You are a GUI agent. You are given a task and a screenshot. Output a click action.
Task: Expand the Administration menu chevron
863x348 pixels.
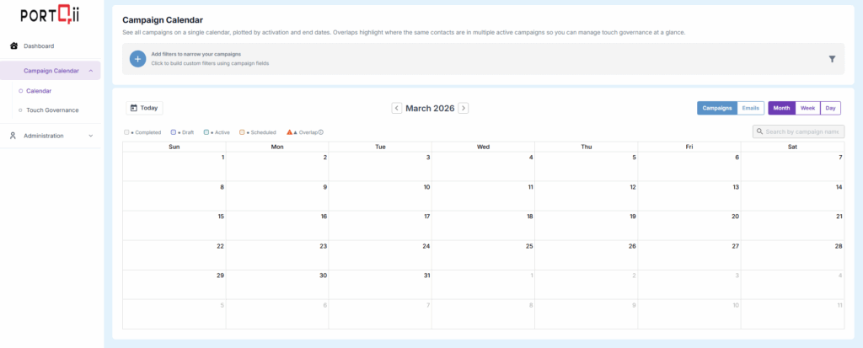(x=90, y=136)
